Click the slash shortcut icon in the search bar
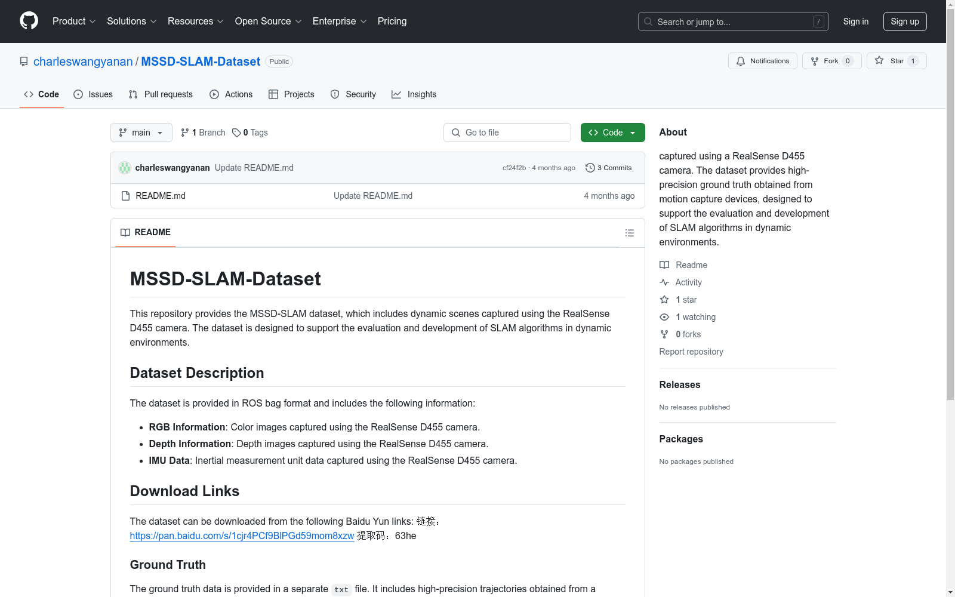The height and width of the screenshot is (597, 955). [x=818, y=21]
